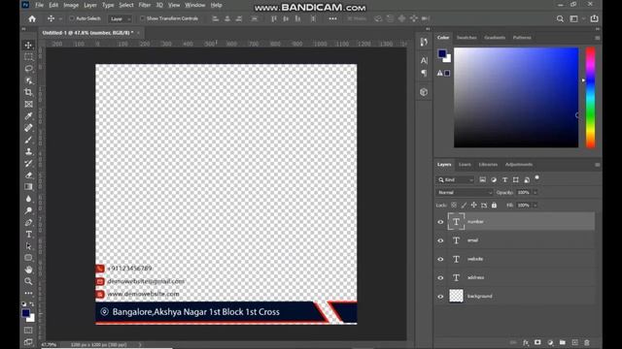The image size is (622, 349).
Task: Select the Clone Stamp tool
Action: click(x=28, y=151)
